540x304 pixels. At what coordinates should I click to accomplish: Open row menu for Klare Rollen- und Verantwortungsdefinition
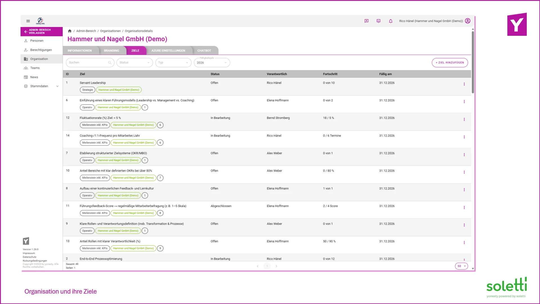tap(464, 225)
